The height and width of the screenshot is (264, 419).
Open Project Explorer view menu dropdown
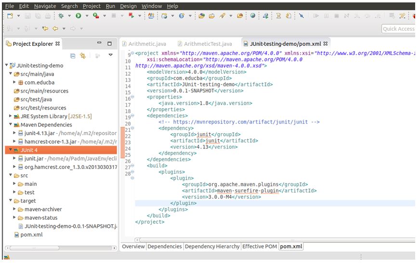[110, 56]
